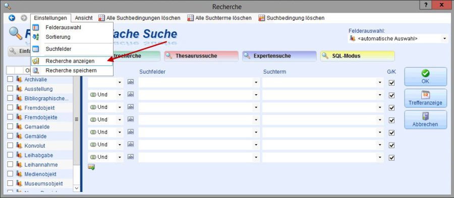
Task: Click the Konvolut object icon
Action: [x=19, y=146]
